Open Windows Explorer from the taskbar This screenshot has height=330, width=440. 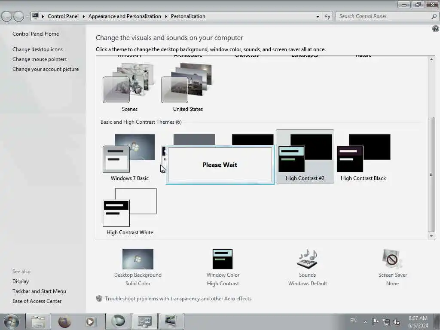coord(38,321)
